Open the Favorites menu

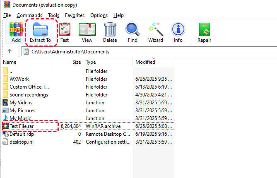(75, 15)
